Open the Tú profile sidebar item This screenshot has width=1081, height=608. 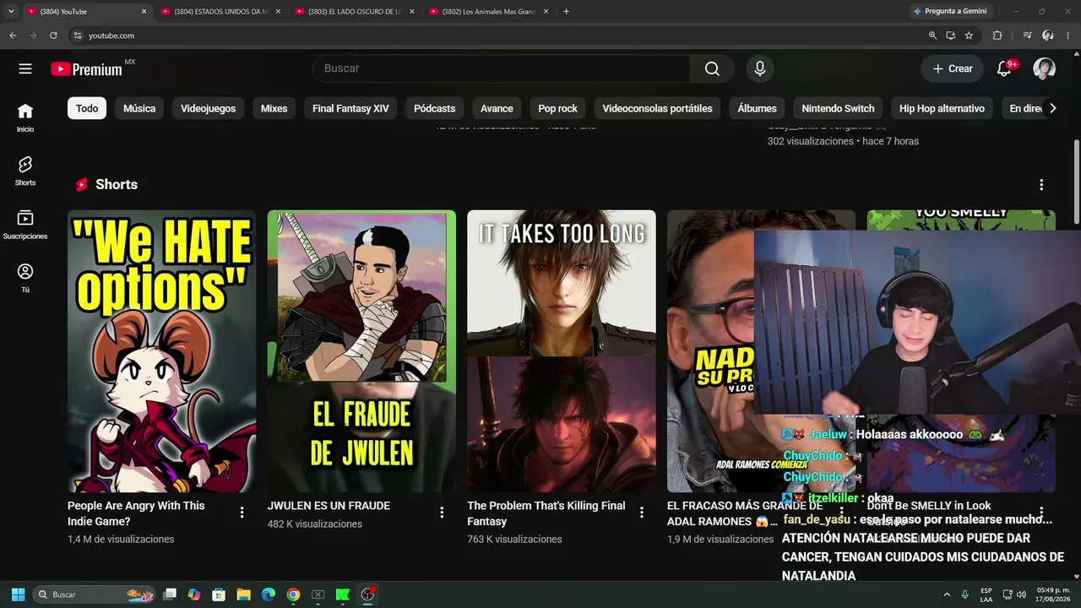click(25, 278)
